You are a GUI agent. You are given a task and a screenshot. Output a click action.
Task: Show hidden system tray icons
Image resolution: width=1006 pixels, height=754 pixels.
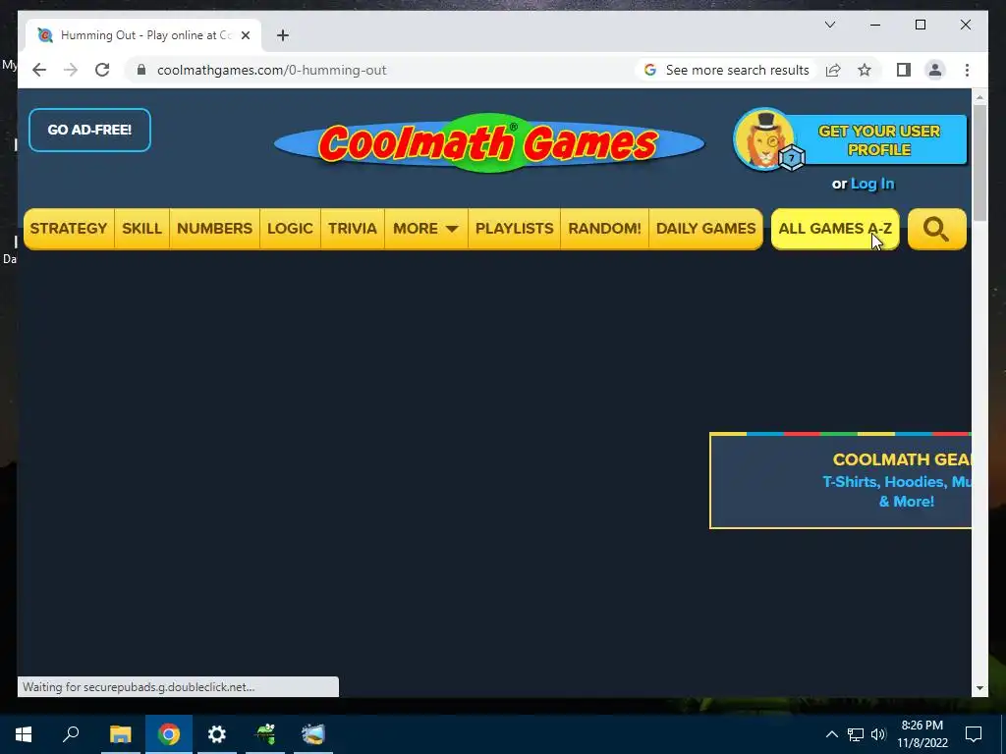pyautogui.click(x=831, y=734)
